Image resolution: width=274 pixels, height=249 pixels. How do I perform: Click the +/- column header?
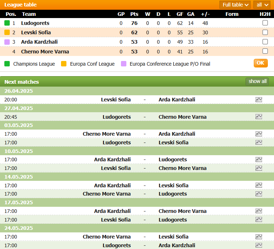pos(205,14)
